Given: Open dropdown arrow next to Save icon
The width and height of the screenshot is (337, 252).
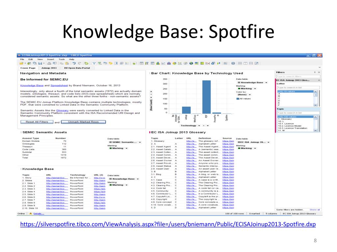Looking at the screenshot, I should 44,63.
